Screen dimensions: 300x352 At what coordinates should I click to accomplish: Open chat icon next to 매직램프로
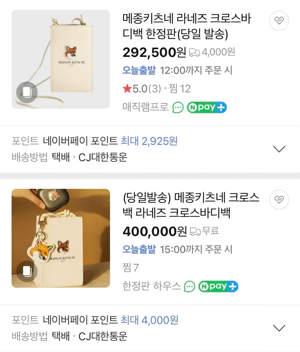(178, 107)
